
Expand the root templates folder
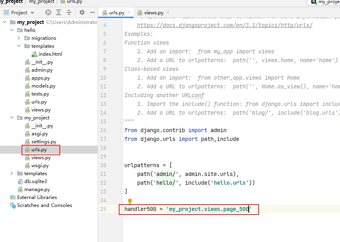coord(12,174)
